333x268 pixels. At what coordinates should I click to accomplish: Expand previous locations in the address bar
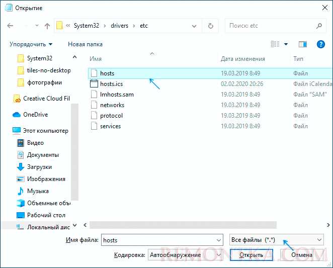coord(194,26)
